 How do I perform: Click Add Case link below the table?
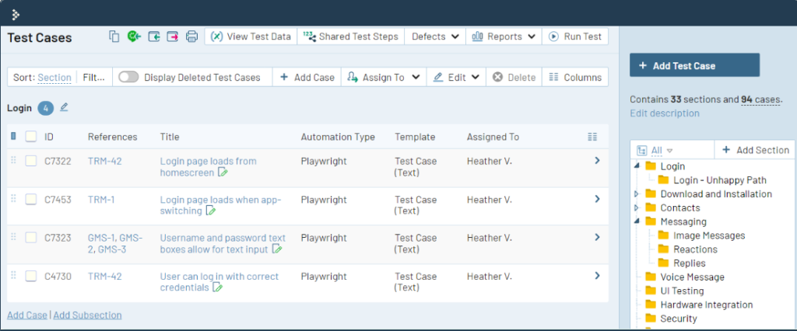[x=27, y=315]
